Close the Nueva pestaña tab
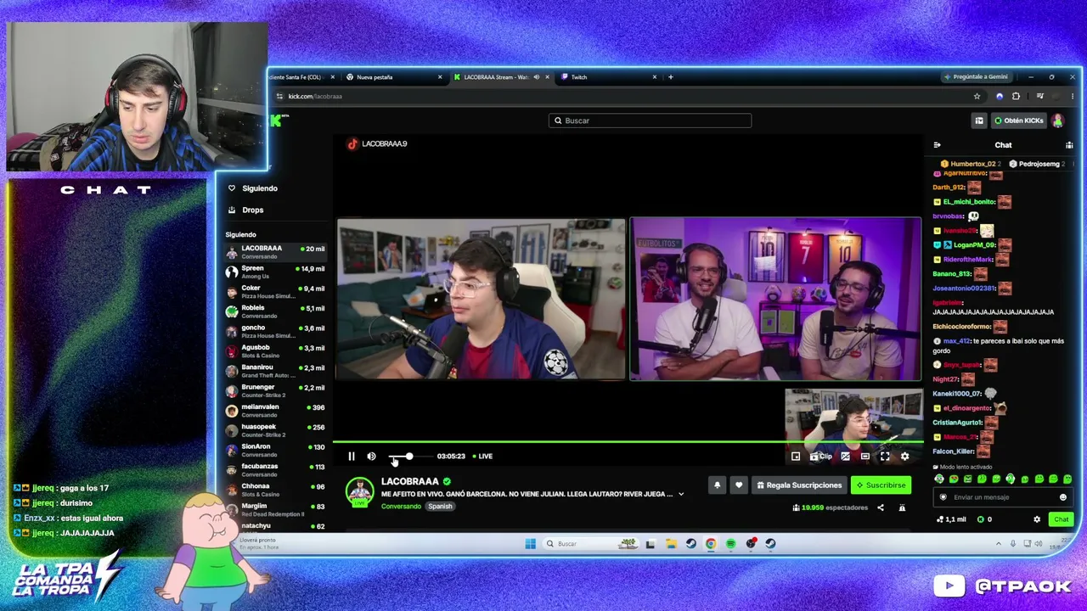The height and width of the screenshot is (611, 1087). point(440,77)
